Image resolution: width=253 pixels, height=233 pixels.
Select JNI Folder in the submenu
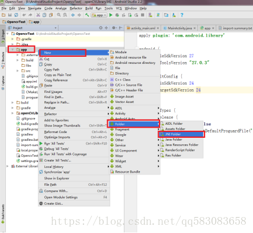181,134
